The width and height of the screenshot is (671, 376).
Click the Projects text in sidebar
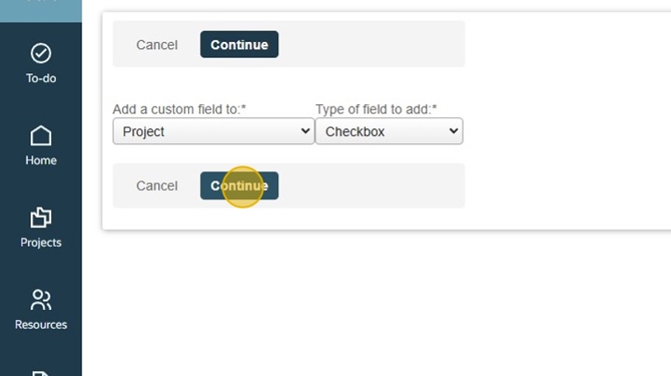coord(40,242)
